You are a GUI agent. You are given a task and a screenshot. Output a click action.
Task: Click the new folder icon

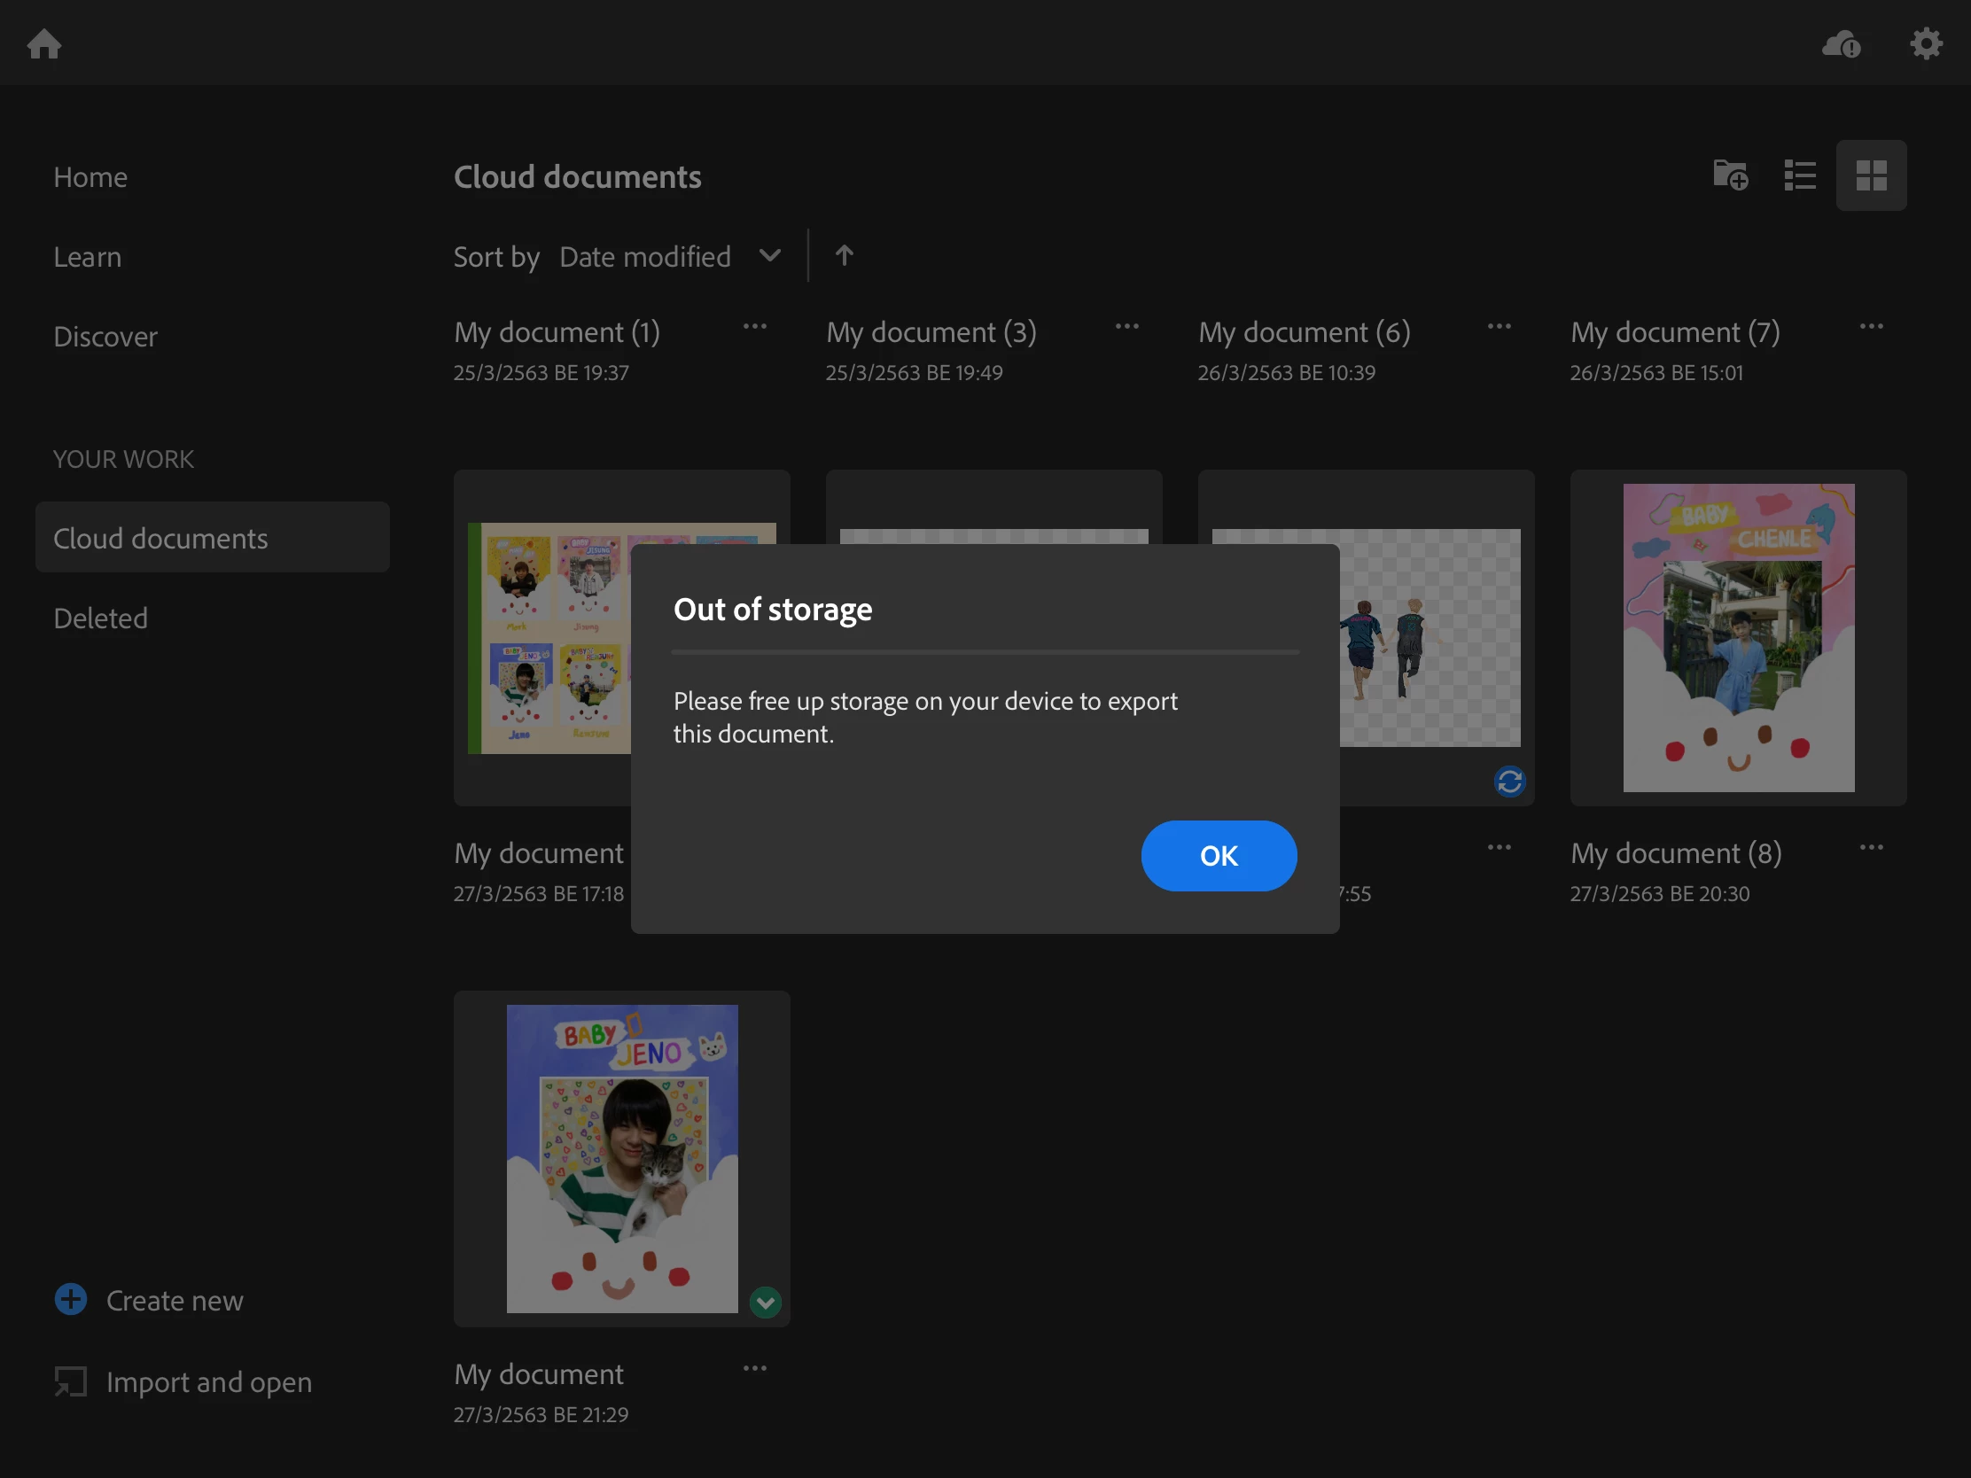(1730, 175)
